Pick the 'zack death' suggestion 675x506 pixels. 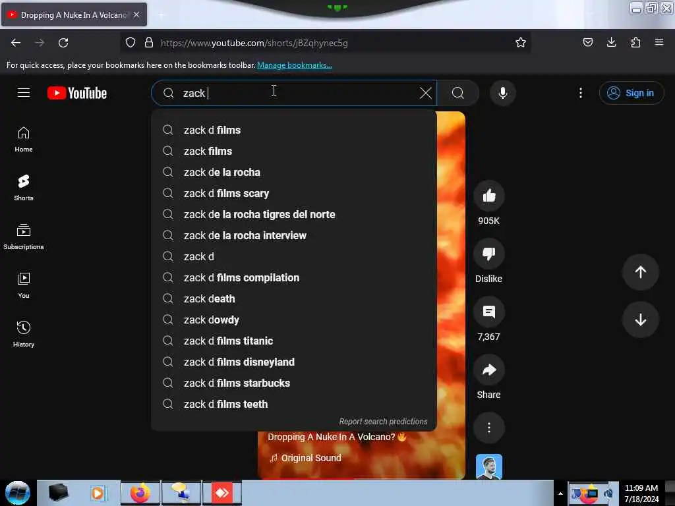coord(293,298)
